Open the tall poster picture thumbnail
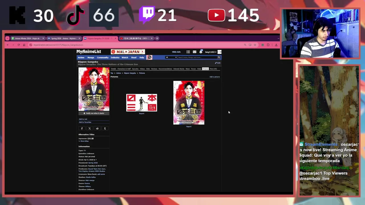Viewport: 365px width, 205px height. pyautogui.click(x=189, y=103)
